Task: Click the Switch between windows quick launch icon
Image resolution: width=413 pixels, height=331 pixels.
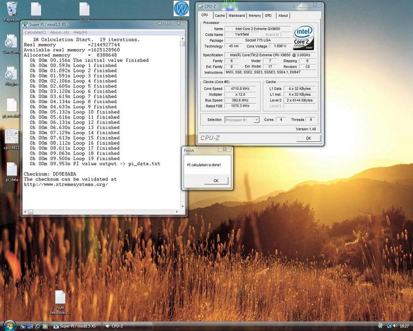Action: [30, 326]
